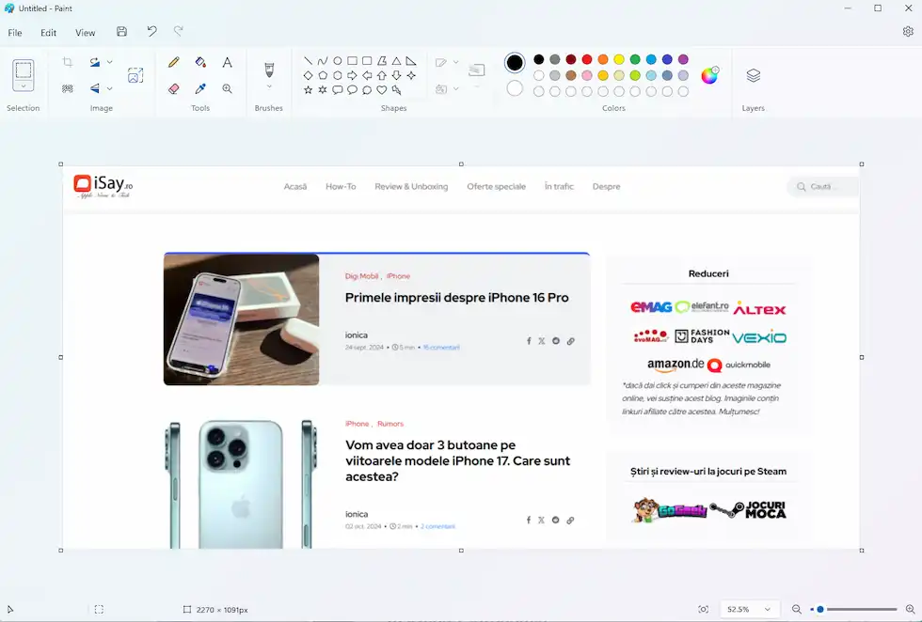The height and width of the screenshot is (622, 922).
Task: Choose the Right arrow shape
Action: click(x=352, y=75)
